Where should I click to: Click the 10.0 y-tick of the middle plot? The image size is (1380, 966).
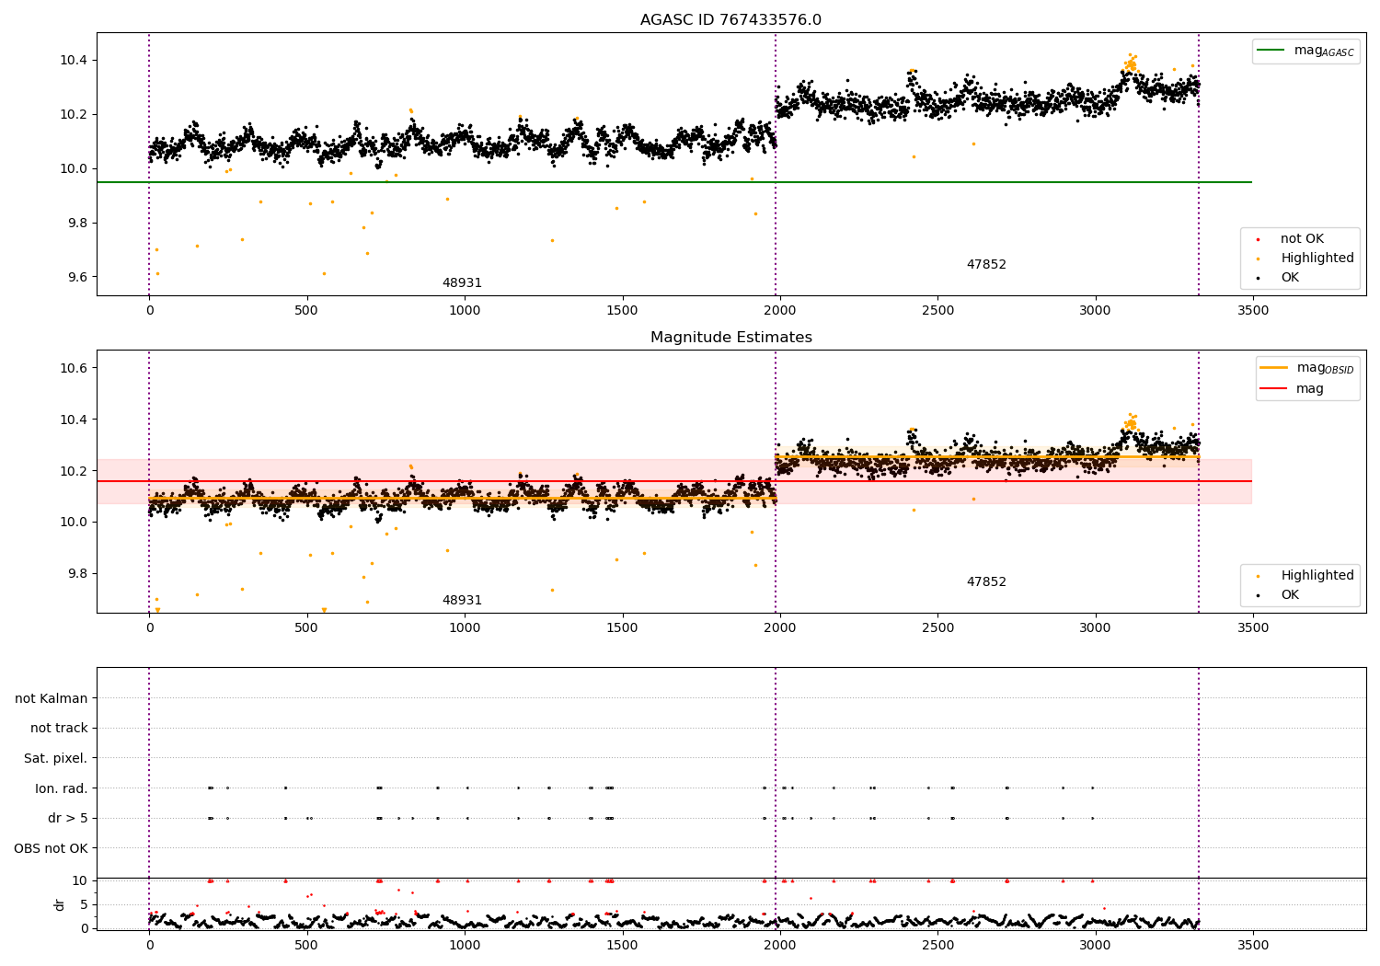click(x=75, y=523)
